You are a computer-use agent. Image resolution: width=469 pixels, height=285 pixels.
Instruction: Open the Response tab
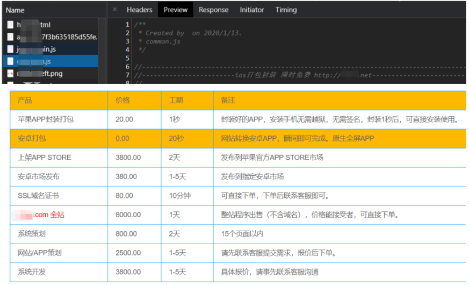[214, 10]
